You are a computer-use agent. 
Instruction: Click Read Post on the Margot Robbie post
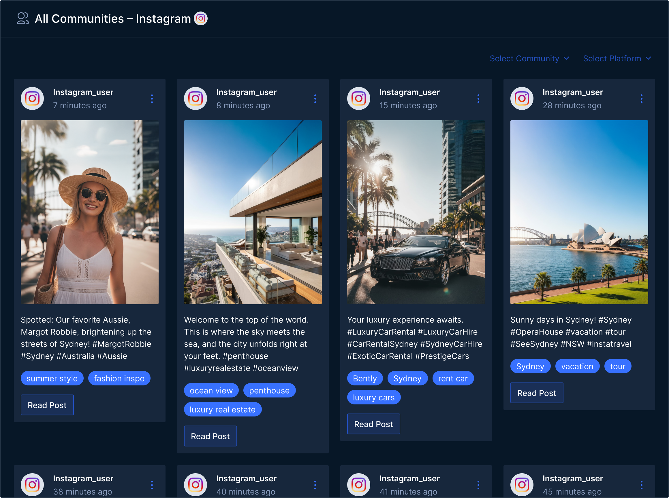47,405
